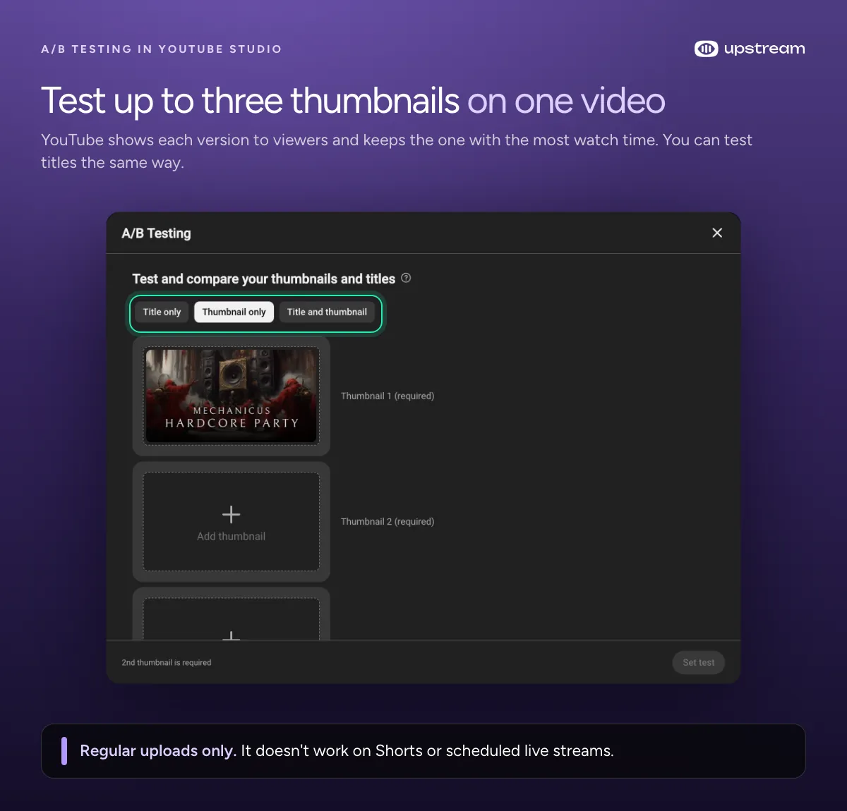Image resolution: width=847 pixels, height=811 pixels.
Task: Select the Thumbnail only option
Action: point(234,312)
